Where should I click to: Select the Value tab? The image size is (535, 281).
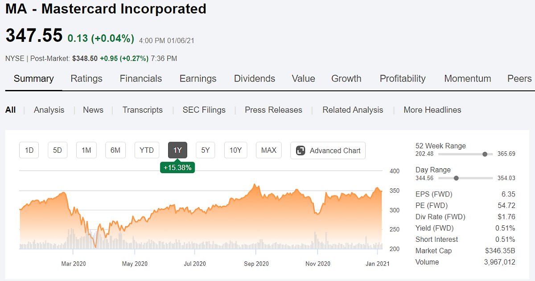(304, 79)
